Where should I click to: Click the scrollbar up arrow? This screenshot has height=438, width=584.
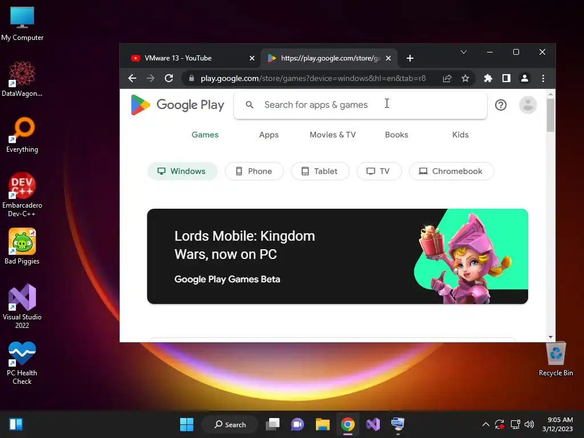coord(550,94)
